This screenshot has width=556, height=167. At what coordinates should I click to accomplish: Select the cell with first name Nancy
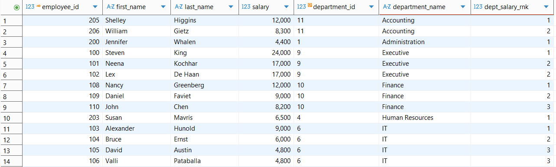coord(136,85)
